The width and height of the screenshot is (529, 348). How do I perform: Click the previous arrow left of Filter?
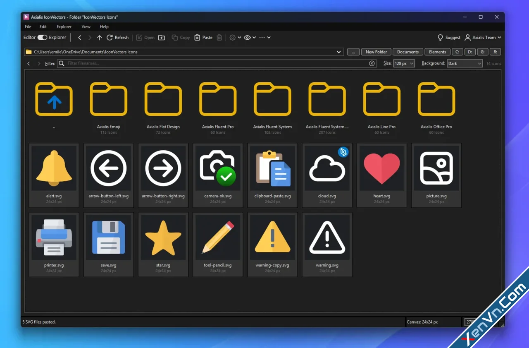pos(29,63)
